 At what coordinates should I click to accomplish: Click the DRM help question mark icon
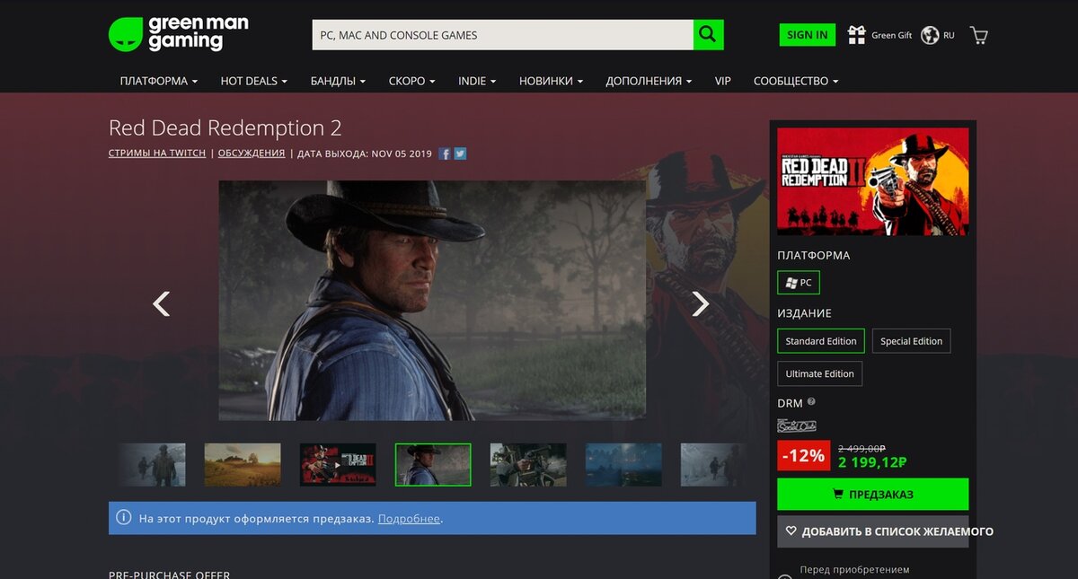(x=811, y=402)
